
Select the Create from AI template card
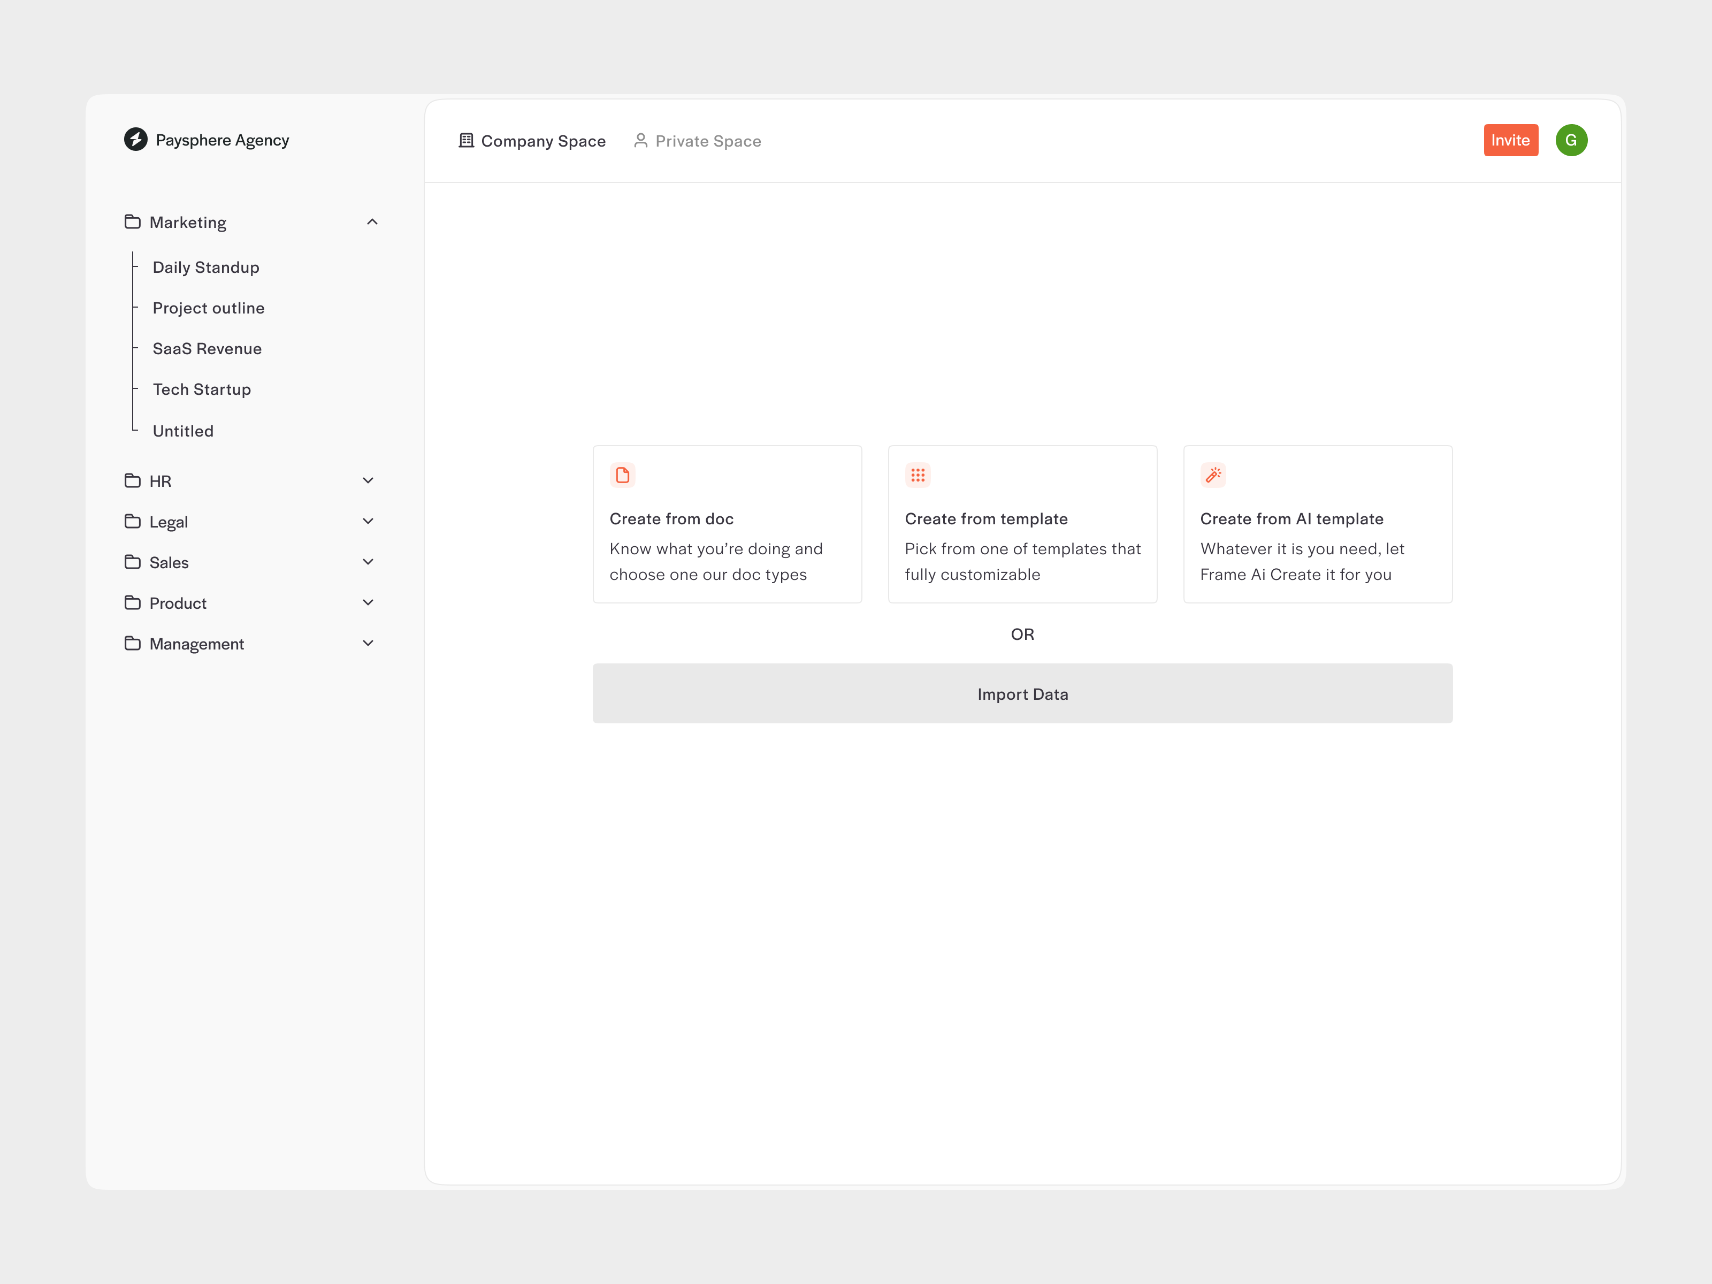click(1317, 524)
